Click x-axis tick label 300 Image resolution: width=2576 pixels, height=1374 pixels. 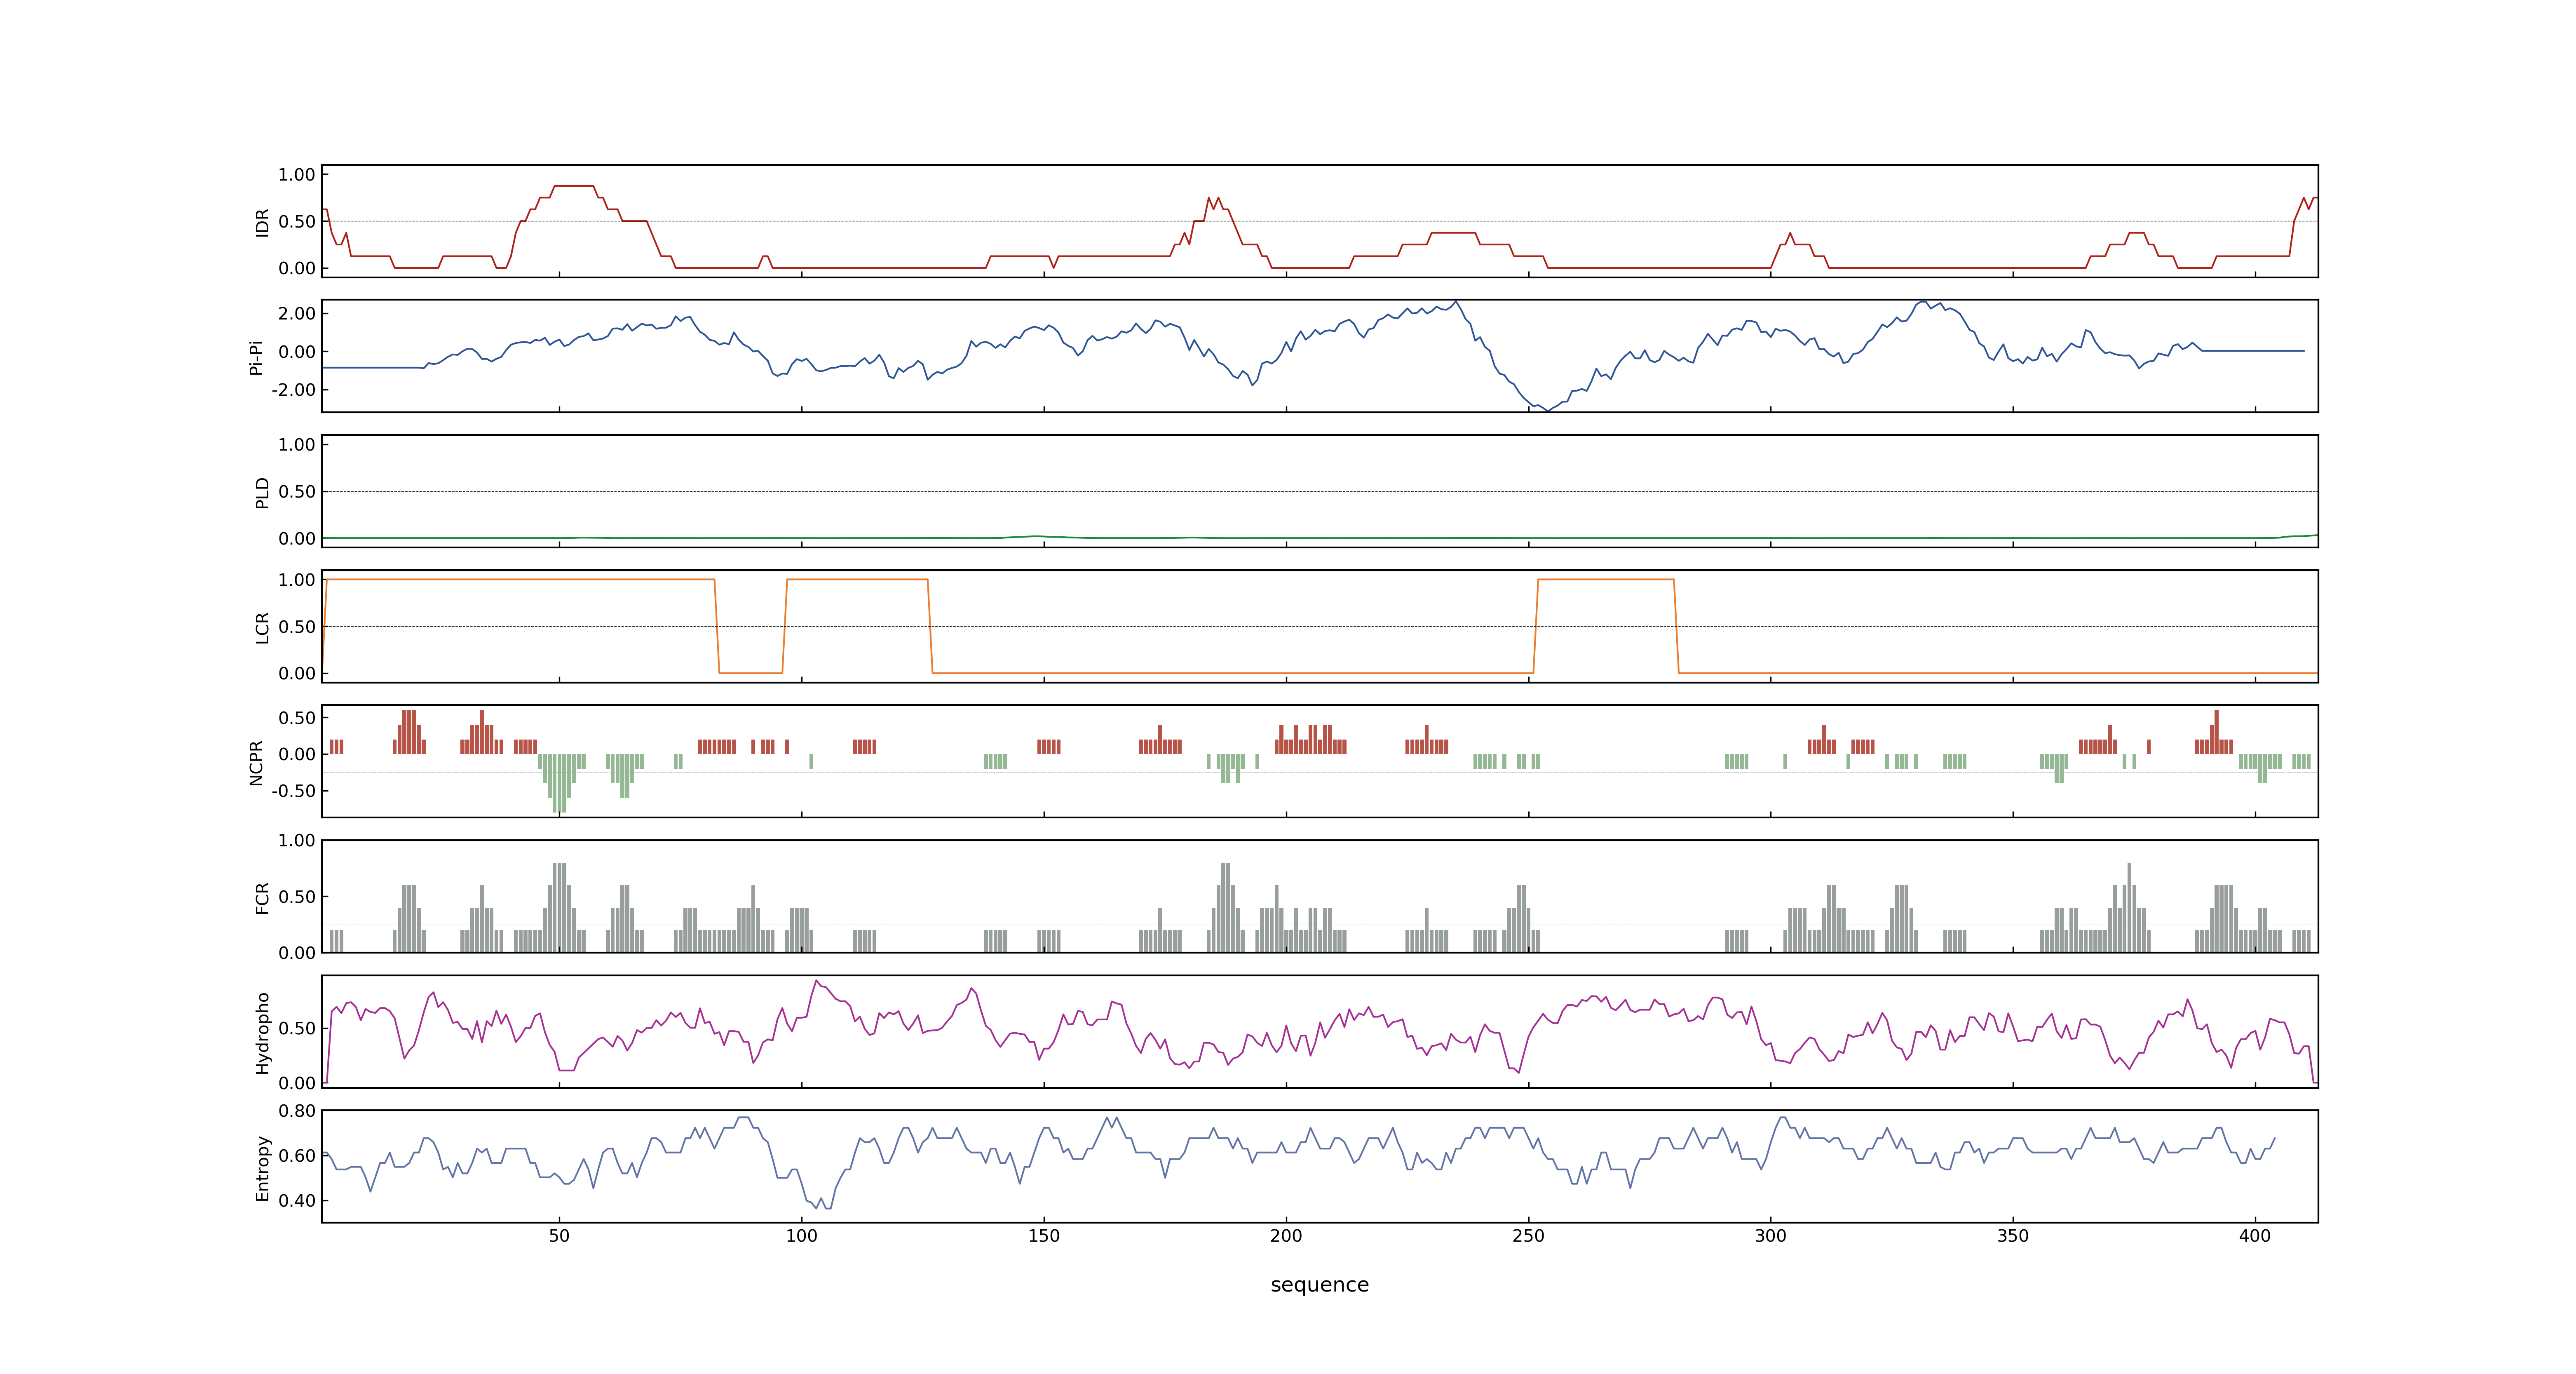pos(1770,1235)
